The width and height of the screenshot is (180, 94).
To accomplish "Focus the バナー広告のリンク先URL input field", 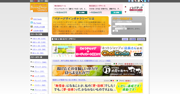I will pos(128,24).
